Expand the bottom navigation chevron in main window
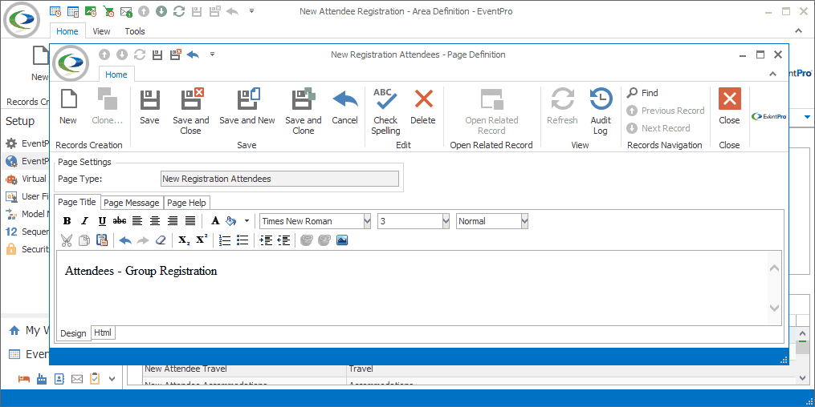Screen dimensions: 815x407 coord(112,379)
